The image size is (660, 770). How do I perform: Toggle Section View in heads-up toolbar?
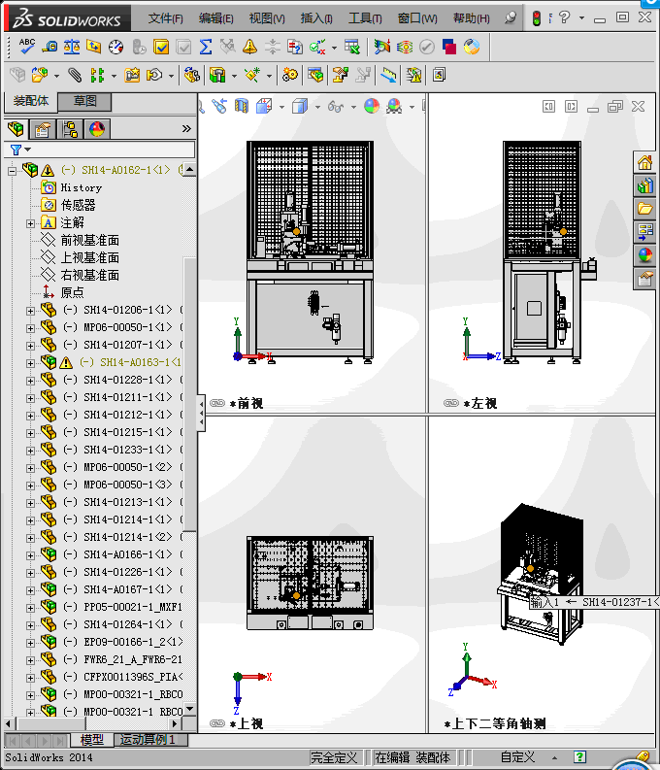pyautogui.click(x=242, y=106)
